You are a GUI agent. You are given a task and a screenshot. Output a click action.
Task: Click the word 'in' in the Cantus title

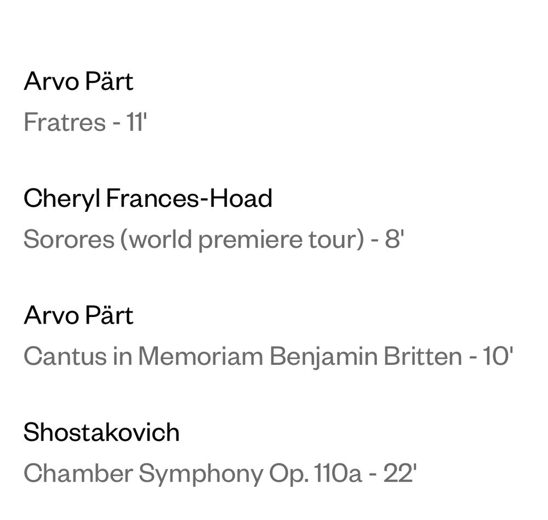(123, 356)
